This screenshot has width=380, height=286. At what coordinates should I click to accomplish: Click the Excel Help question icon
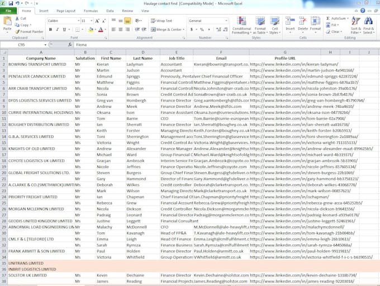coord(363,11)
